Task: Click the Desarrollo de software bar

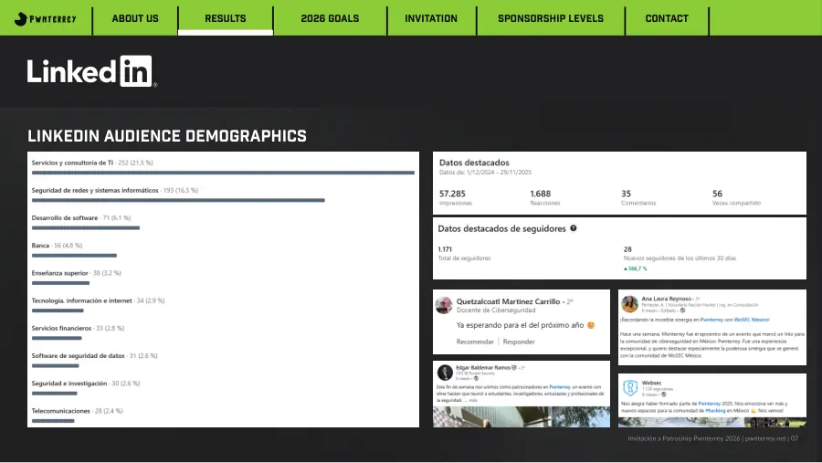Action: coord(86,228)
